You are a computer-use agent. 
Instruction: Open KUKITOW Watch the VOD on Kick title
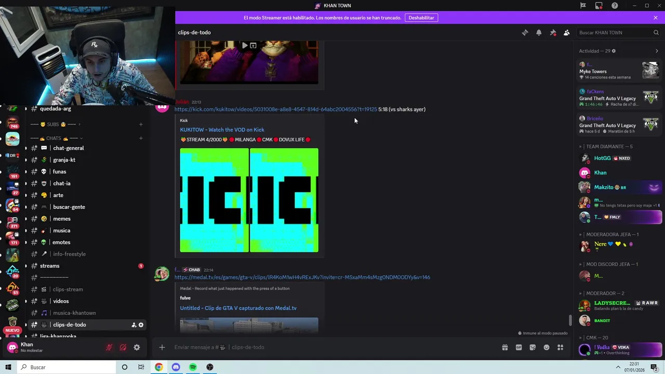pyautogui.click(x=222, y=130)
